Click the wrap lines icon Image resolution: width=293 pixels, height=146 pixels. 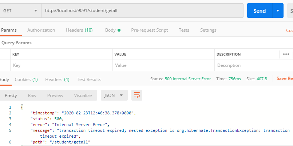137,95
